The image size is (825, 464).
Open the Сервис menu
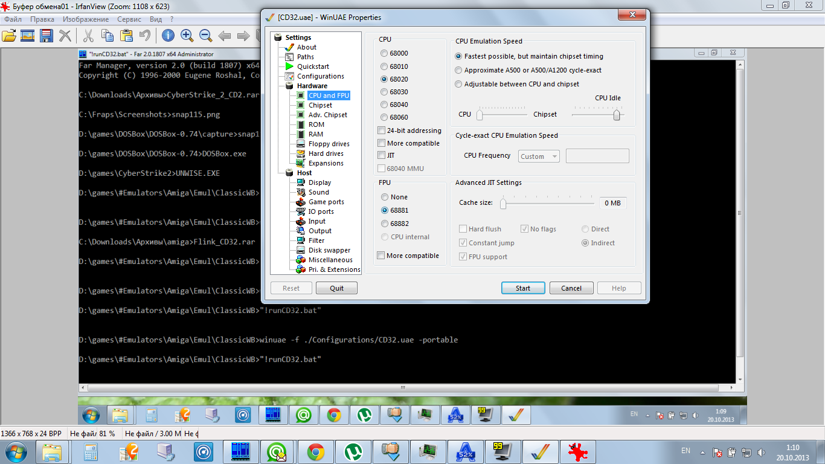(x=129, y=19)
